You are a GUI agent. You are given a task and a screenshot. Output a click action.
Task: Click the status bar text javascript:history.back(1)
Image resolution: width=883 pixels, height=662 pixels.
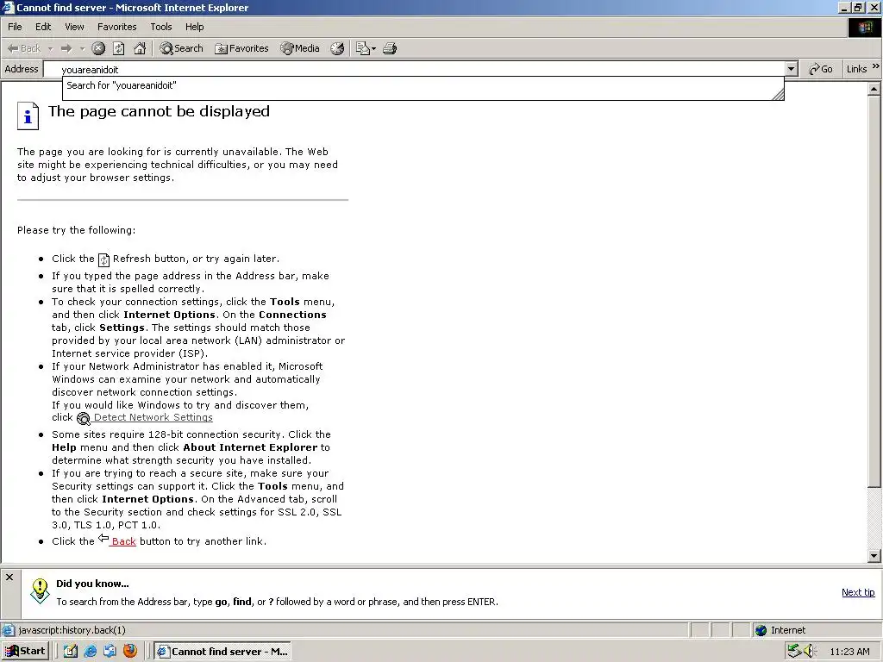(72, 630)
